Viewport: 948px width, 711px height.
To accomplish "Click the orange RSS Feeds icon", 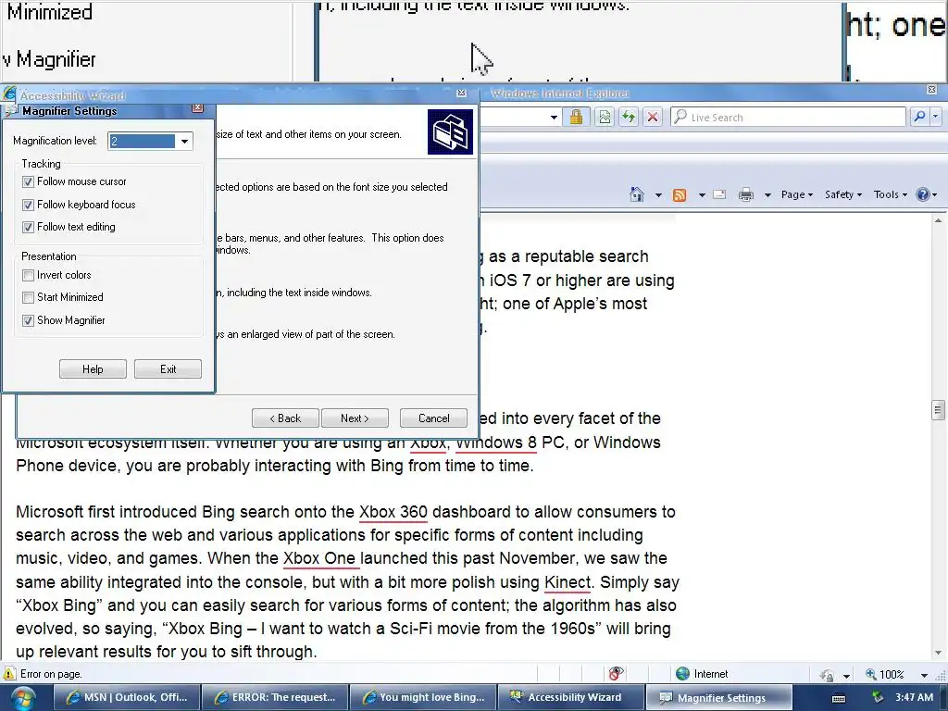I will [x=680, y=194].
